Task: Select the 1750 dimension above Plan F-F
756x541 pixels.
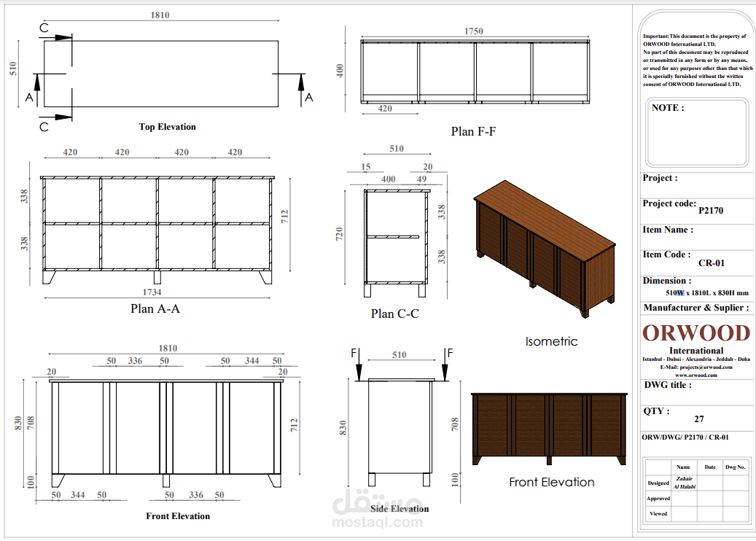Action: [x=473, y=31]
